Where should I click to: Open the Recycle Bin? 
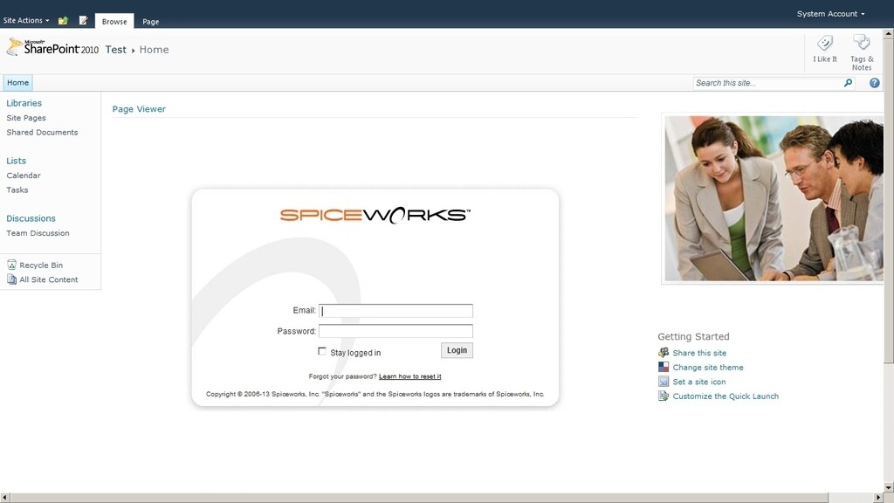point(40,265)
